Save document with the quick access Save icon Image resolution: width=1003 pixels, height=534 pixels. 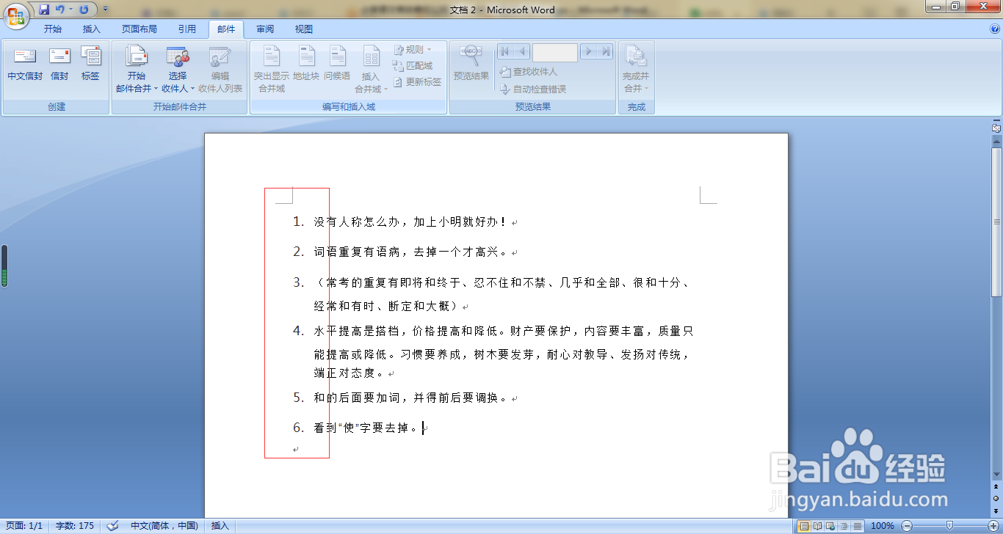(x=44, y=10)
